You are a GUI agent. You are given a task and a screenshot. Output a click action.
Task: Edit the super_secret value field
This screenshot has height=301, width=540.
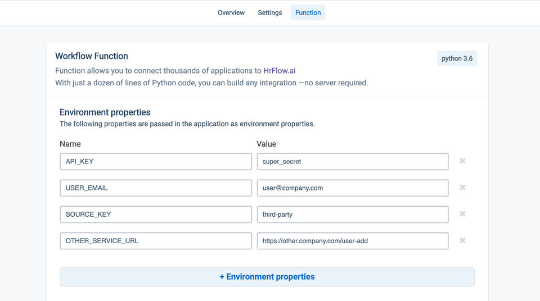pyautogui.click(x=353, y=162)
